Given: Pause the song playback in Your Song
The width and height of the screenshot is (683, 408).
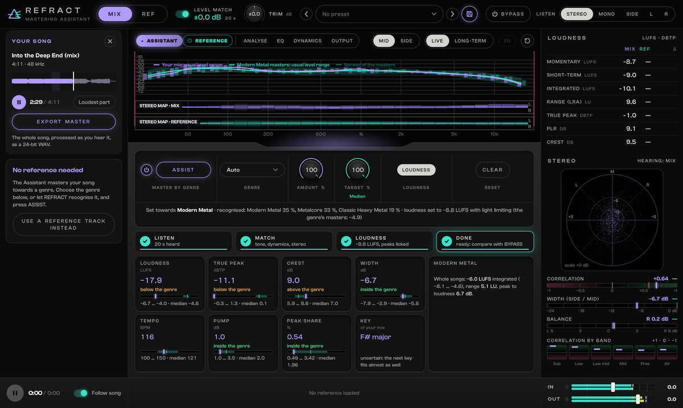Looking at the screenshot, I should [x=19, y=102].
